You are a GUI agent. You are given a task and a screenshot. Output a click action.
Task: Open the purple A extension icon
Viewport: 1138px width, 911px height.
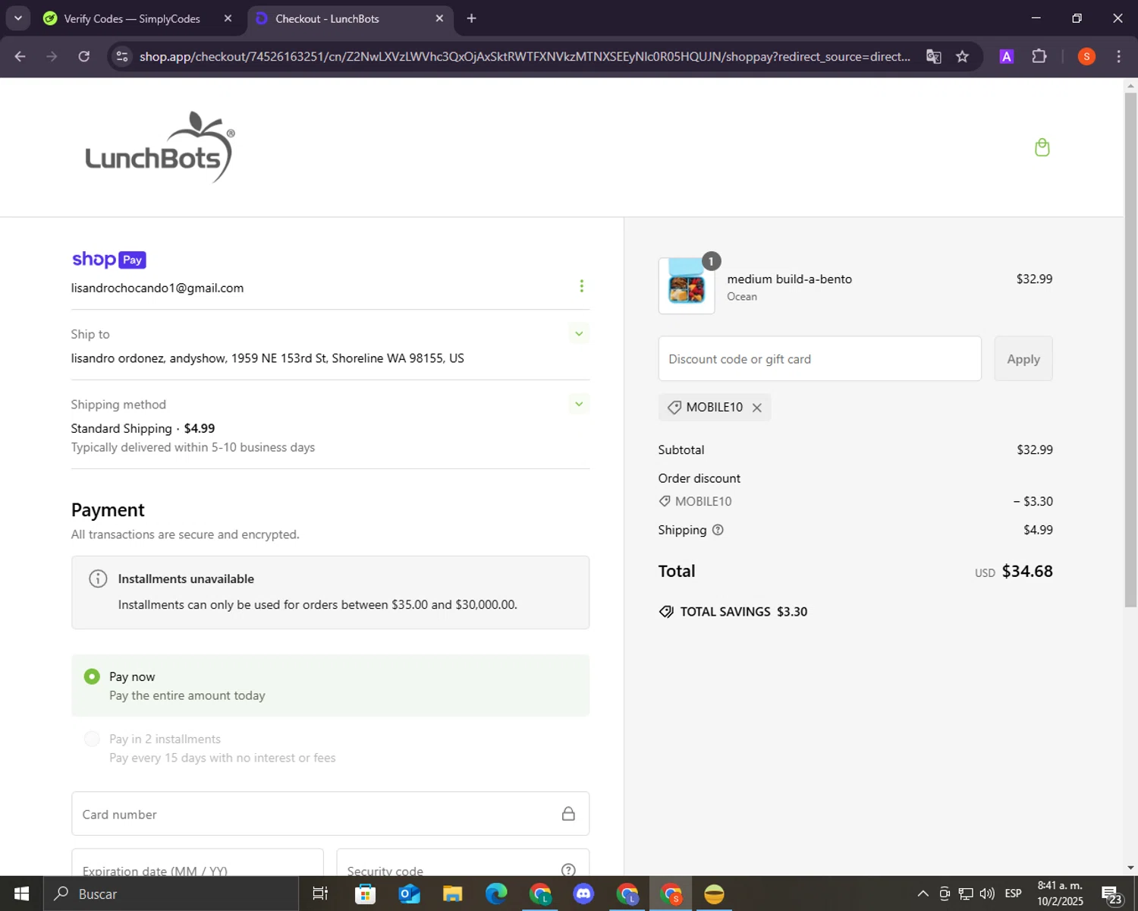(x=1006, y=57)
